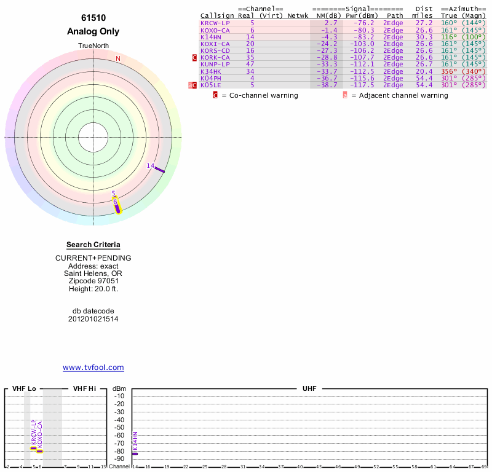The width and height of the screenshot is (492, 472).
Task: Click the channel 14 marker on radar plot
Action: point(159,169)
